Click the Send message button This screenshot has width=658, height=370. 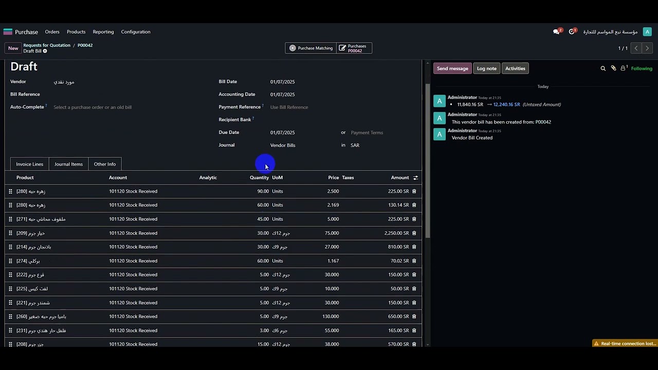452,68
